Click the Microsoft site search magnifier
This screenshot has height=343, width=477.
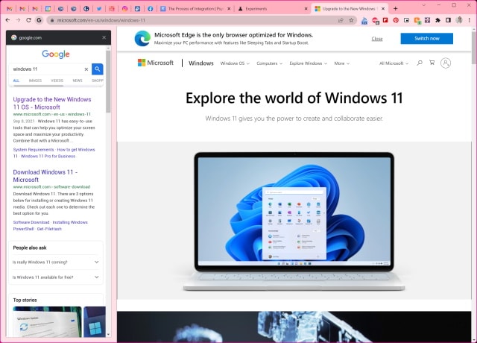click(420, 63)
